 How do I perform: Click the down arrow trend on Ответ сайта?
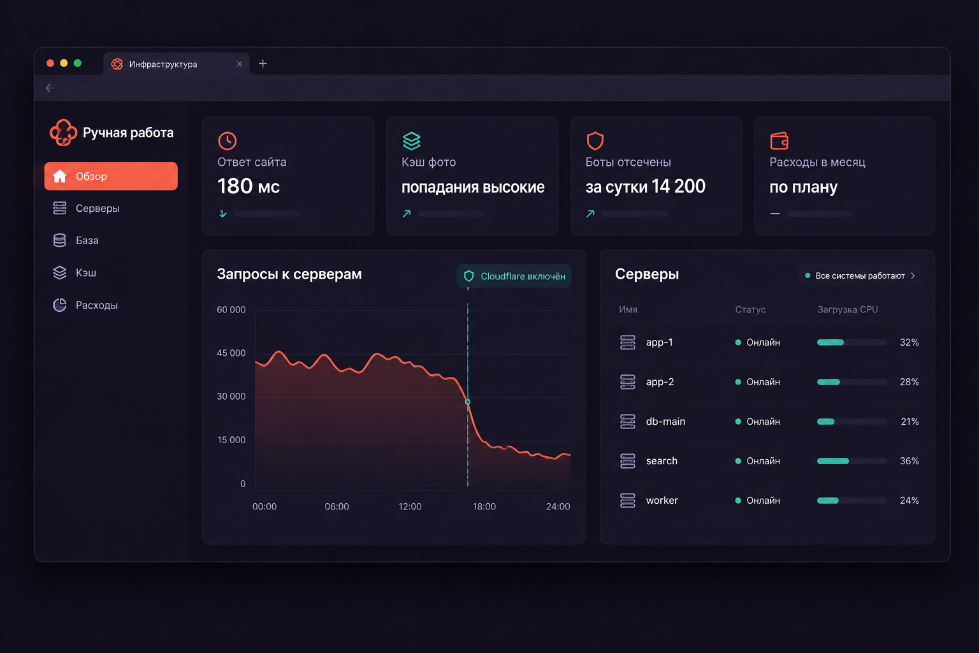pos(223,214)
